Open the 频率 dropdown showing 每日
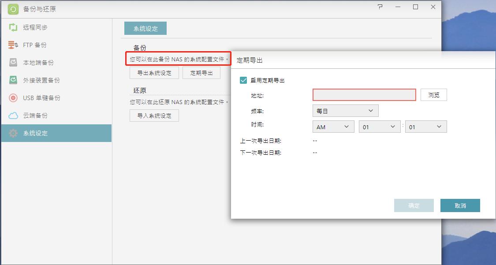The image size is (496, 265). point(345,110)
